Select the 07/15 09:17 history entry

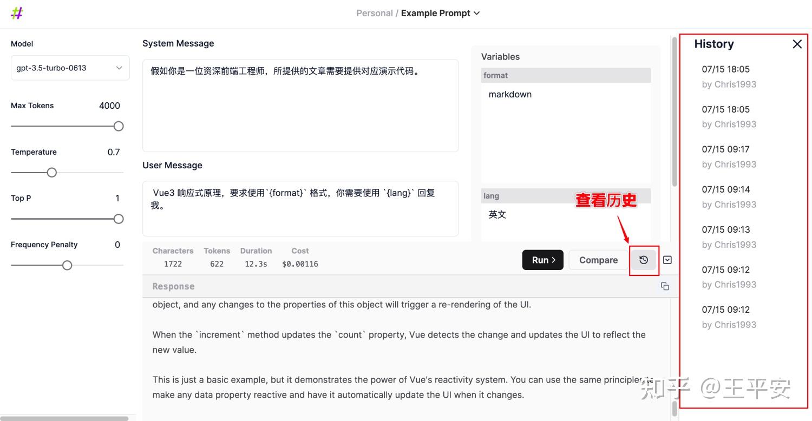click(x=729, y=156)
